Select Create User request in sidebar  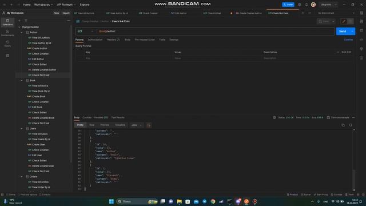(36, 145)
